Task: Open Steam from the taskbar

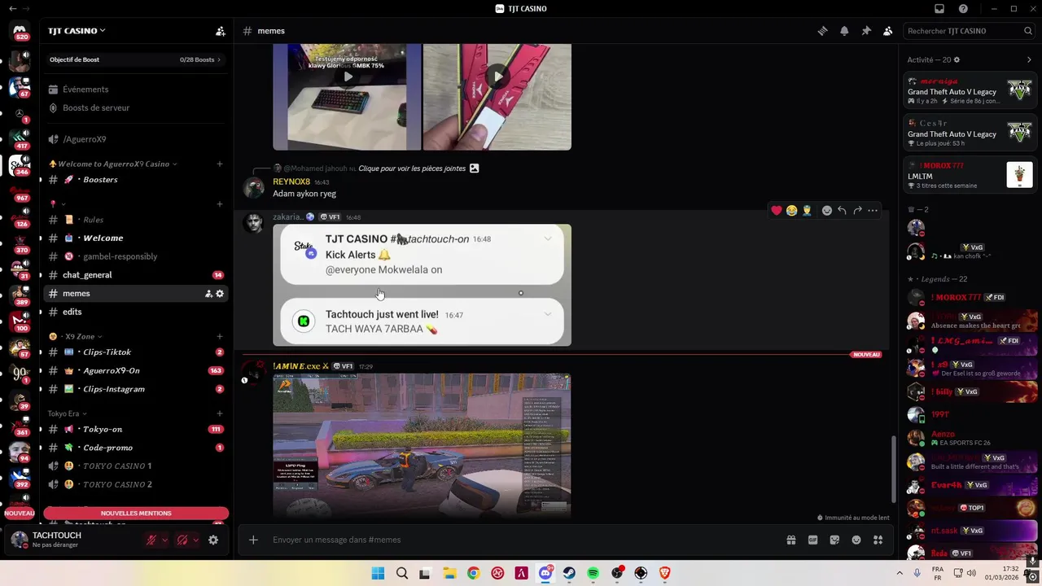Action: click(x=569, y=574)
